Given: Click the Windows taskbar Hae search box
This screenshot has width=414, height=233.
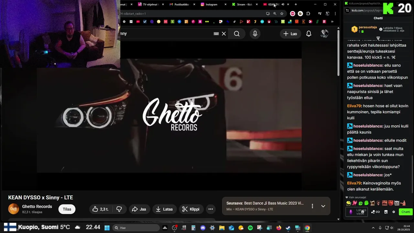Looking at the screenshot, I should (x=136, y=228).
